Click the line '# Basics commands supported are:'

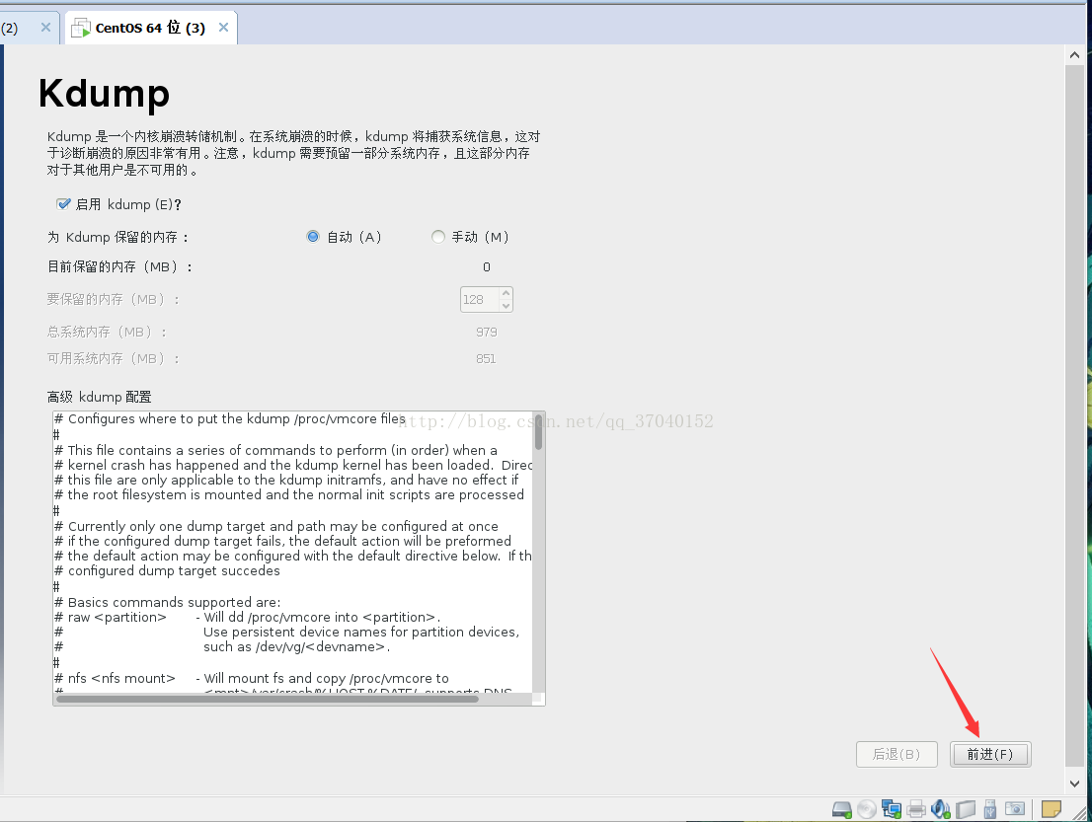coord(168,602)
